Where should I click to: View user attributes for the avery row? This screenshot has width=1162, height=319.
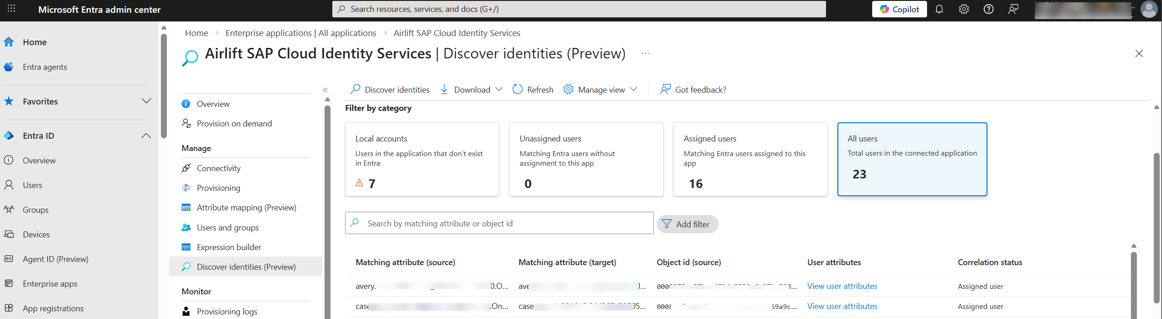pos(842,286)
